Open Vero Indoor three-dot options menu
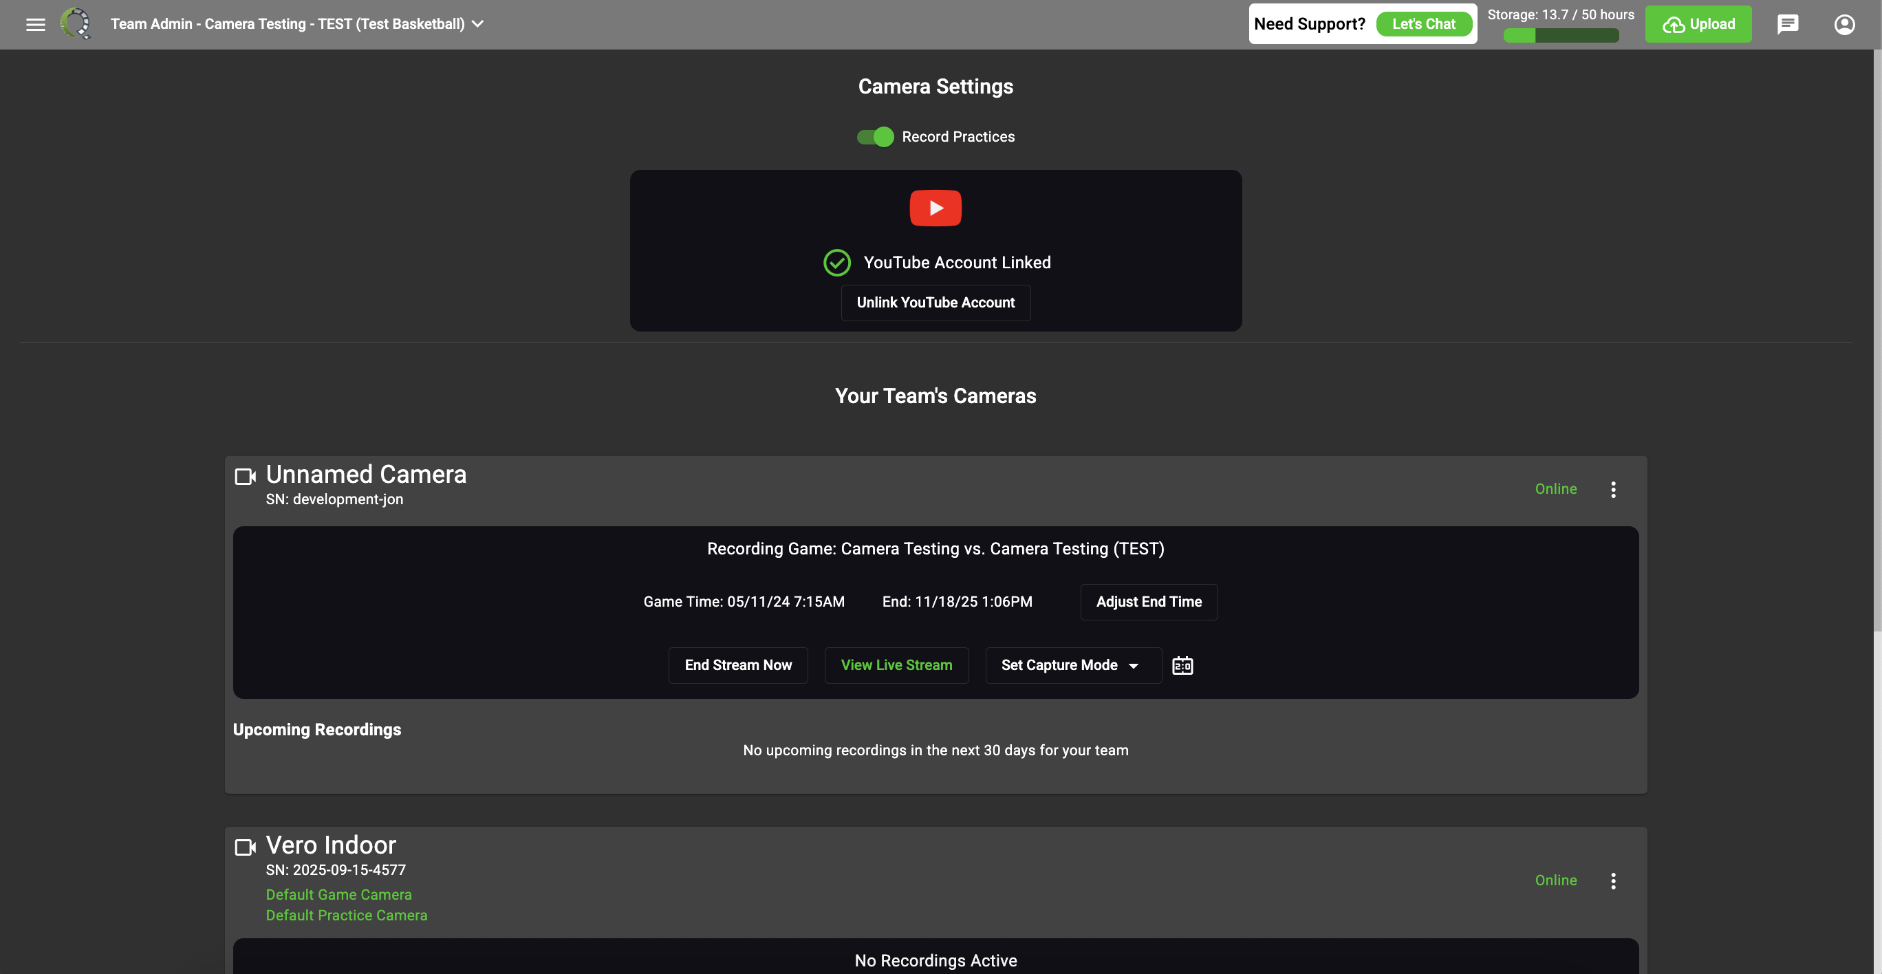This screenshot has width=1882, height=974. [x=1613, y=880]
